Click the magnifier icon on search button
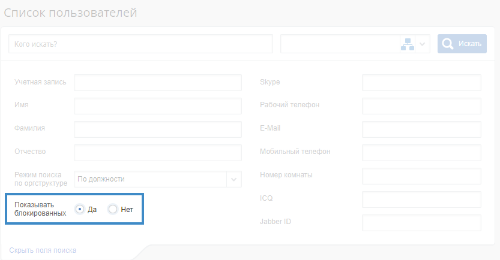 tap(448, 44)
